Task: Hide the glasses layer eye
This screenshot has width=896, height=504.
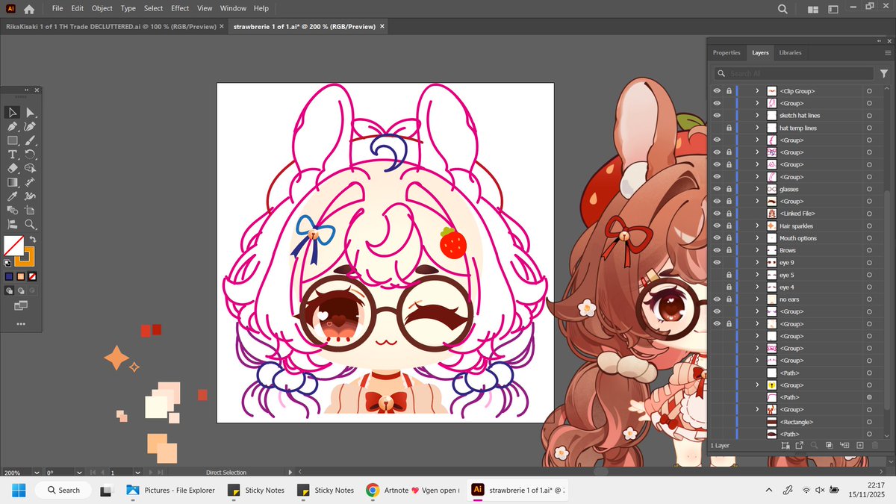Action: pyautogui.click(x=717, y=189)
